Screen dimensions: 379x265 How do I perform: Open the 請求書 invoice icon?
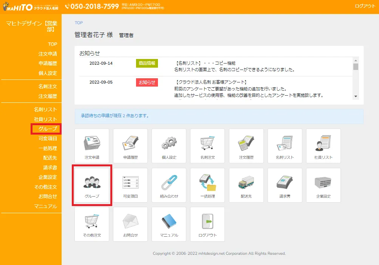tap(285, 185)
